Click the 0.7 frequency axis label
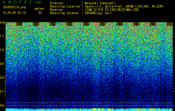Image resolution: width=175 pixels, height=111 pixels. tap(2, 92)
